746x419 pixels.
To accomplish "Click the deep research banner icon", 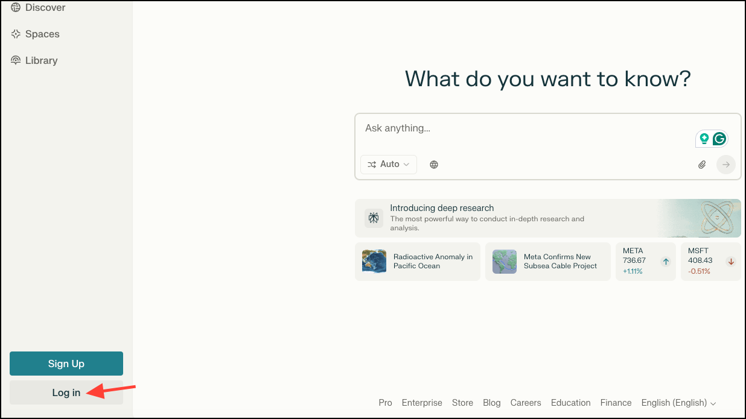I will (374, 218).
